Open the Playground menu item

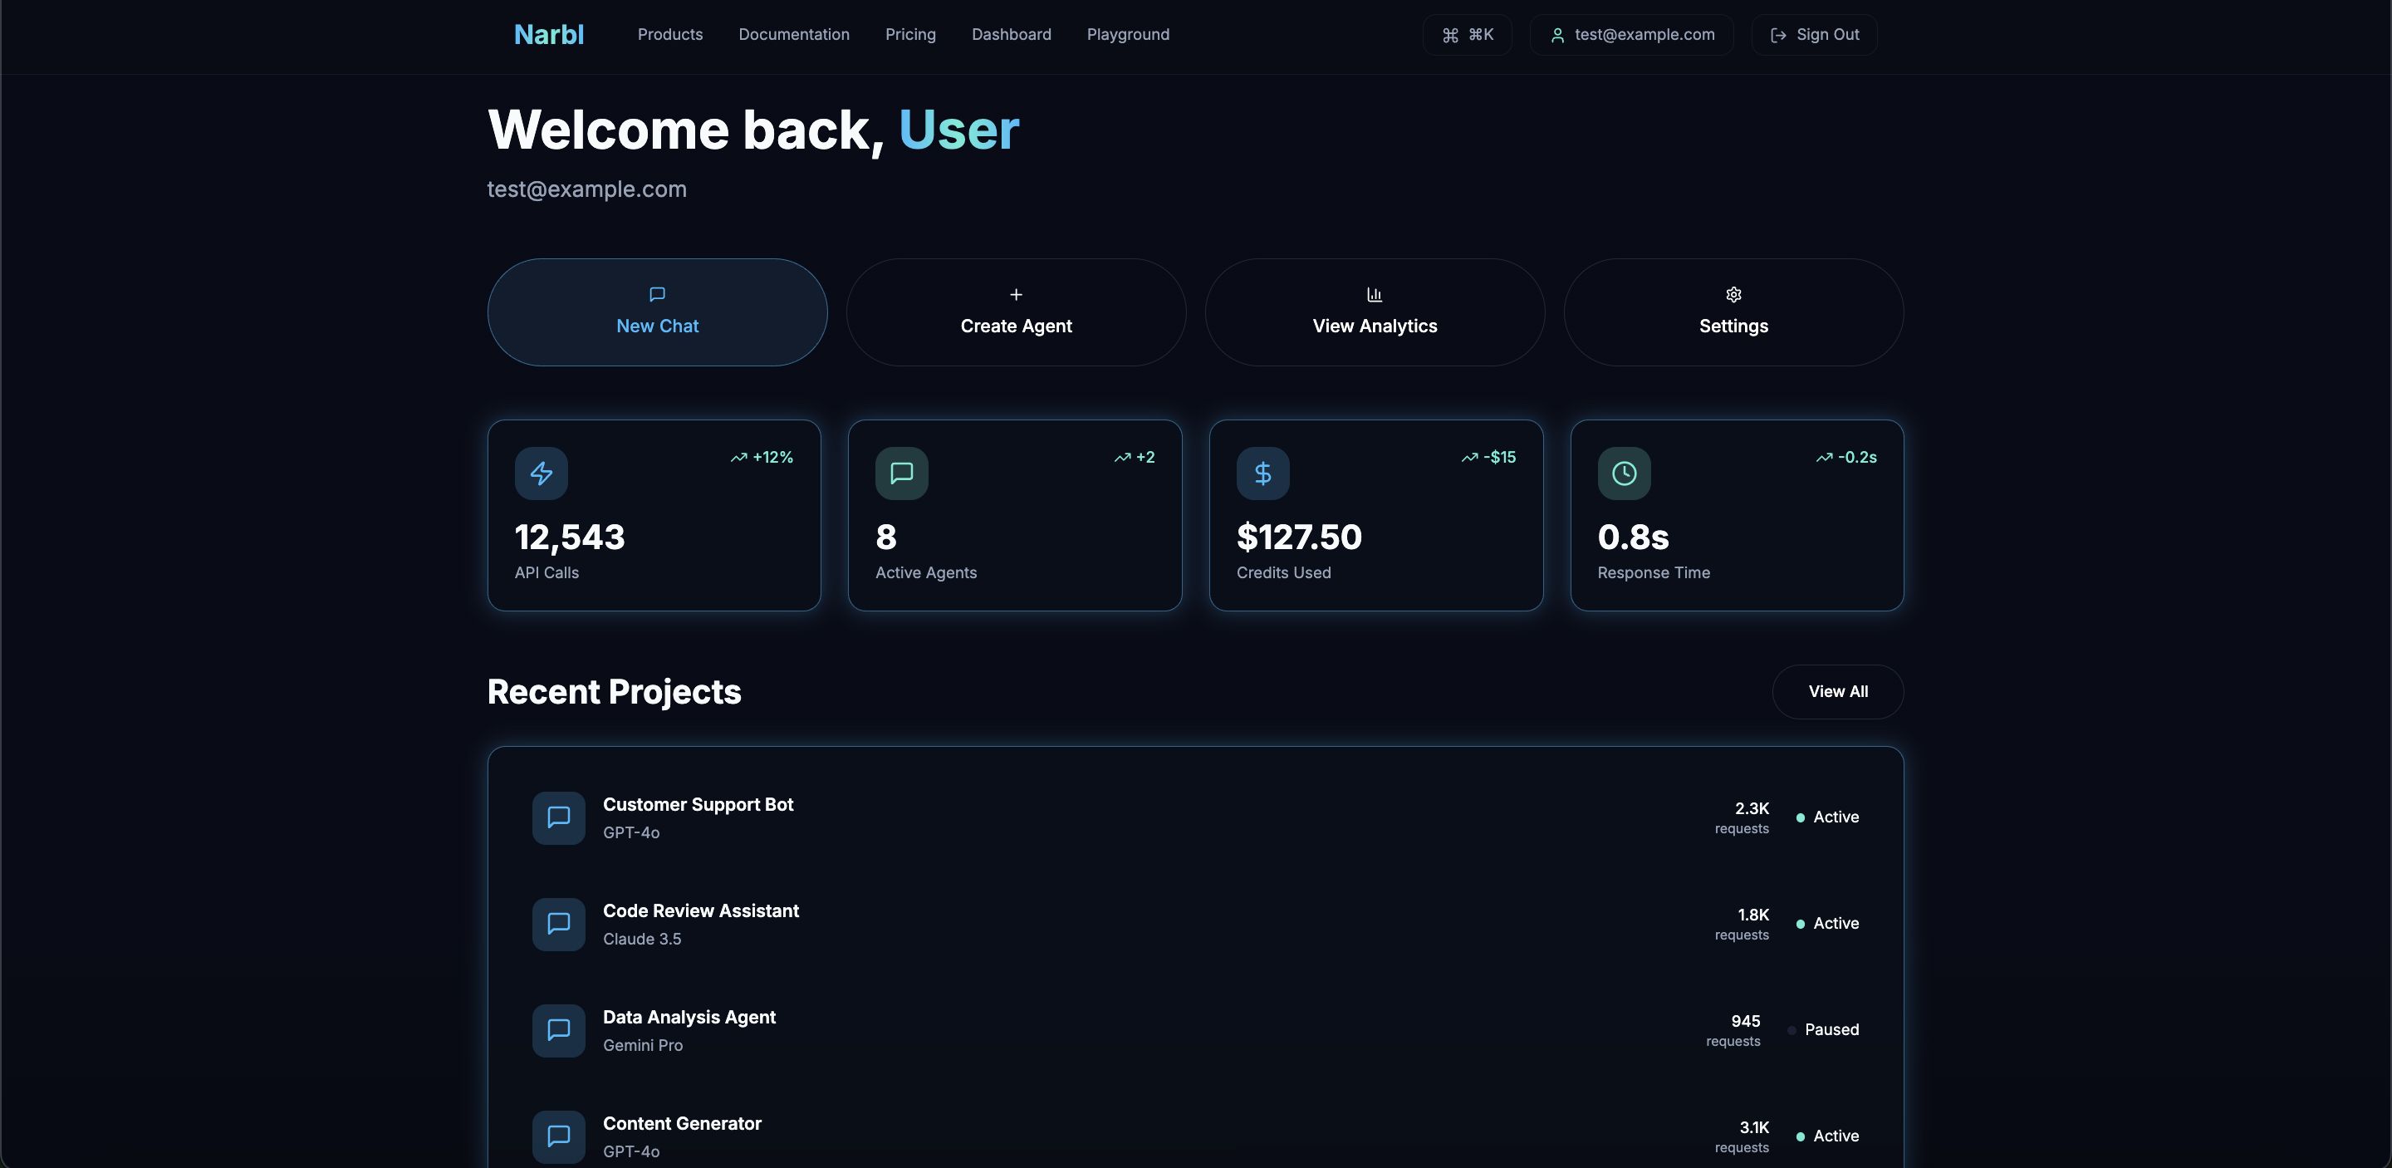click(x=1128, y=34)
